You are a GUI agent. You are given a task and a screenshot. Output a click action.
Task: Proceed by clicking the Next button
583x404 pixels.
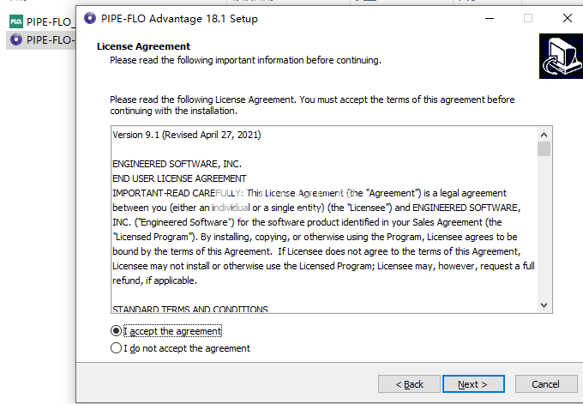tap(472, 383)
